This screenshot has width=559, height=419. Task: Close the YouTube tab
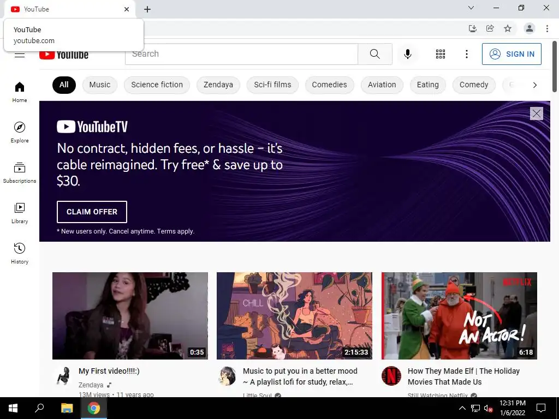127,9
